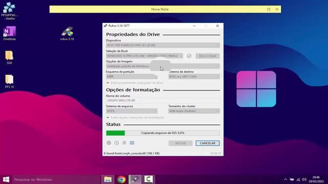Click the Nome do volume field

point(163,101)
